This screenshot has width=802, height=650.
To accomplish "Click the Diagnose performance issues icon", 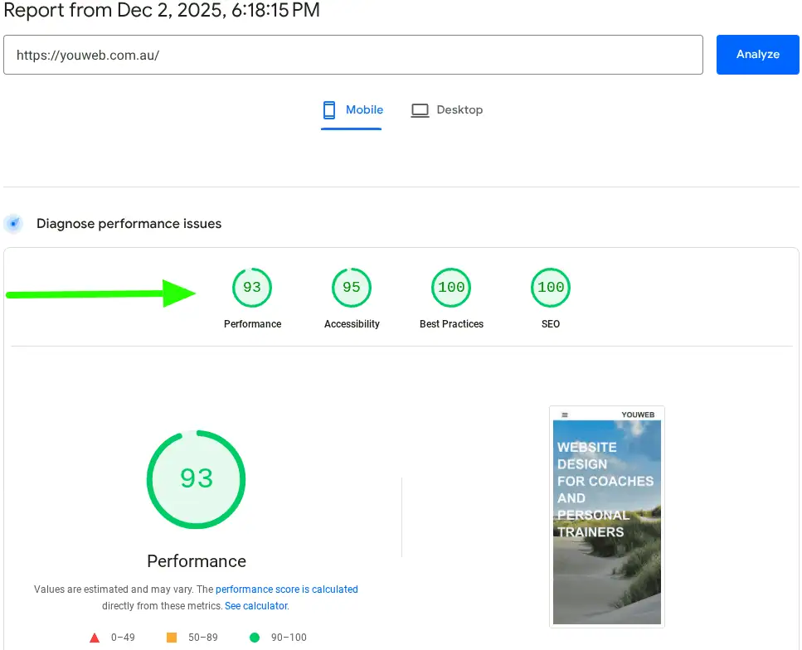I will tap(13, 224).
